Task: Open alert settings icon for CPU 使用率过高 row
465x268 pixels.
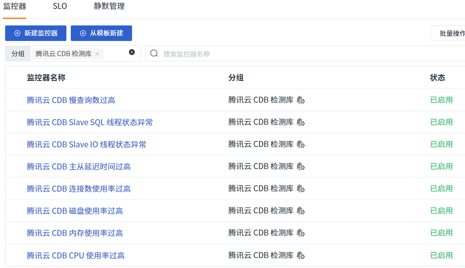Action: tap(301, 255)
